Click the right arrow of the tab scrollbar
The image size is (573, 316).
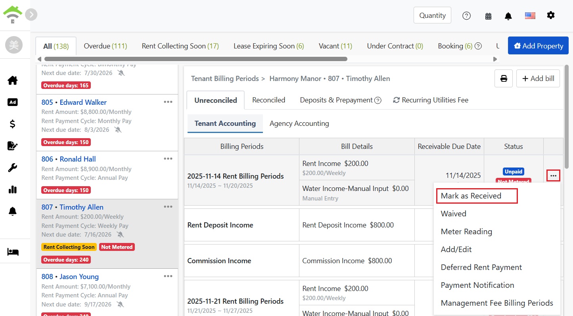[495, 59]
